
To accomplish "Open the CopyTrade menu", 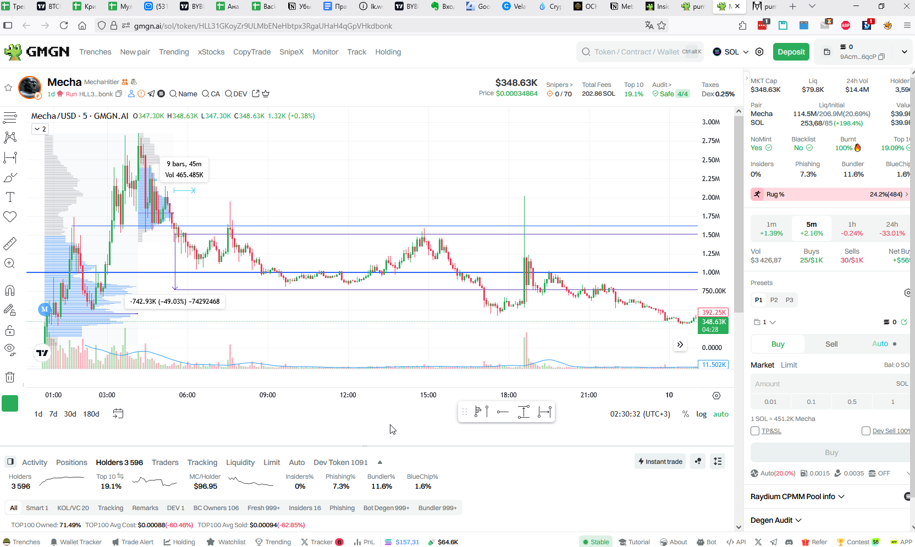I will [x=252, y=52].
